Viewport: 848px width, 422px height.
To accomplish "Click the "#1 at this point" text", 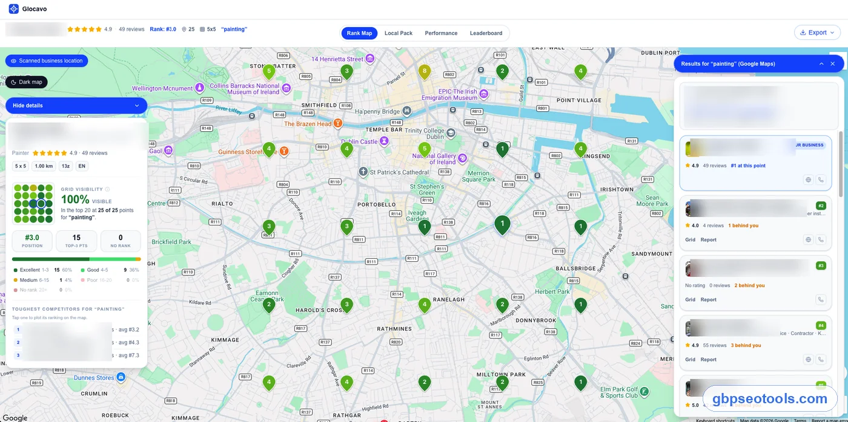I will click(x=749, y=166).
